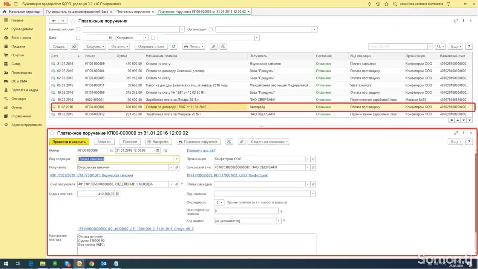
Task: Open Статья расходов record button
Action: coord(313,184)
